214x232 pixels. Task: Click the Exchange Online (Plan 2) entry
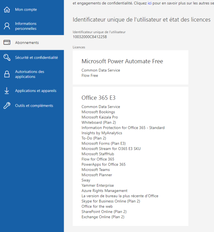click(103, 217)
